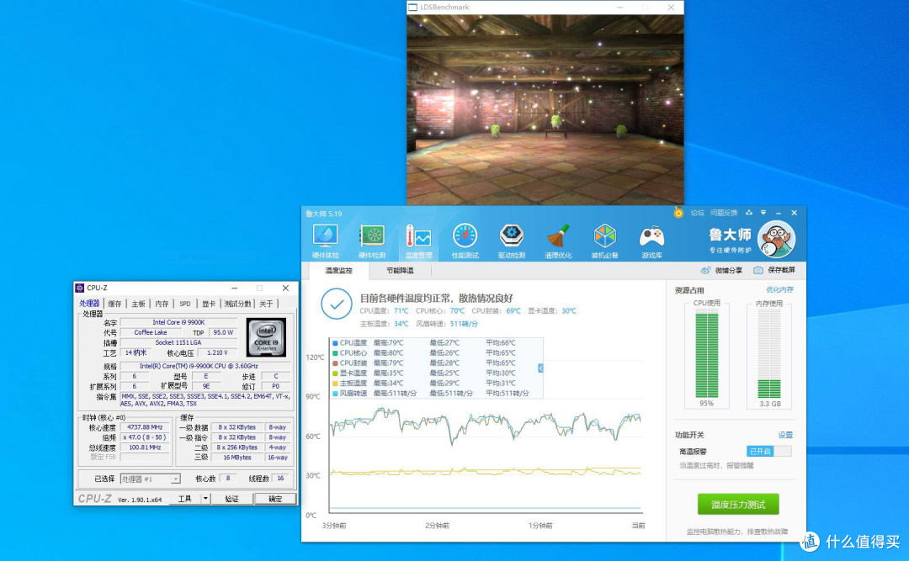Click the 问题反馈 feedback link

click(724, 213)
